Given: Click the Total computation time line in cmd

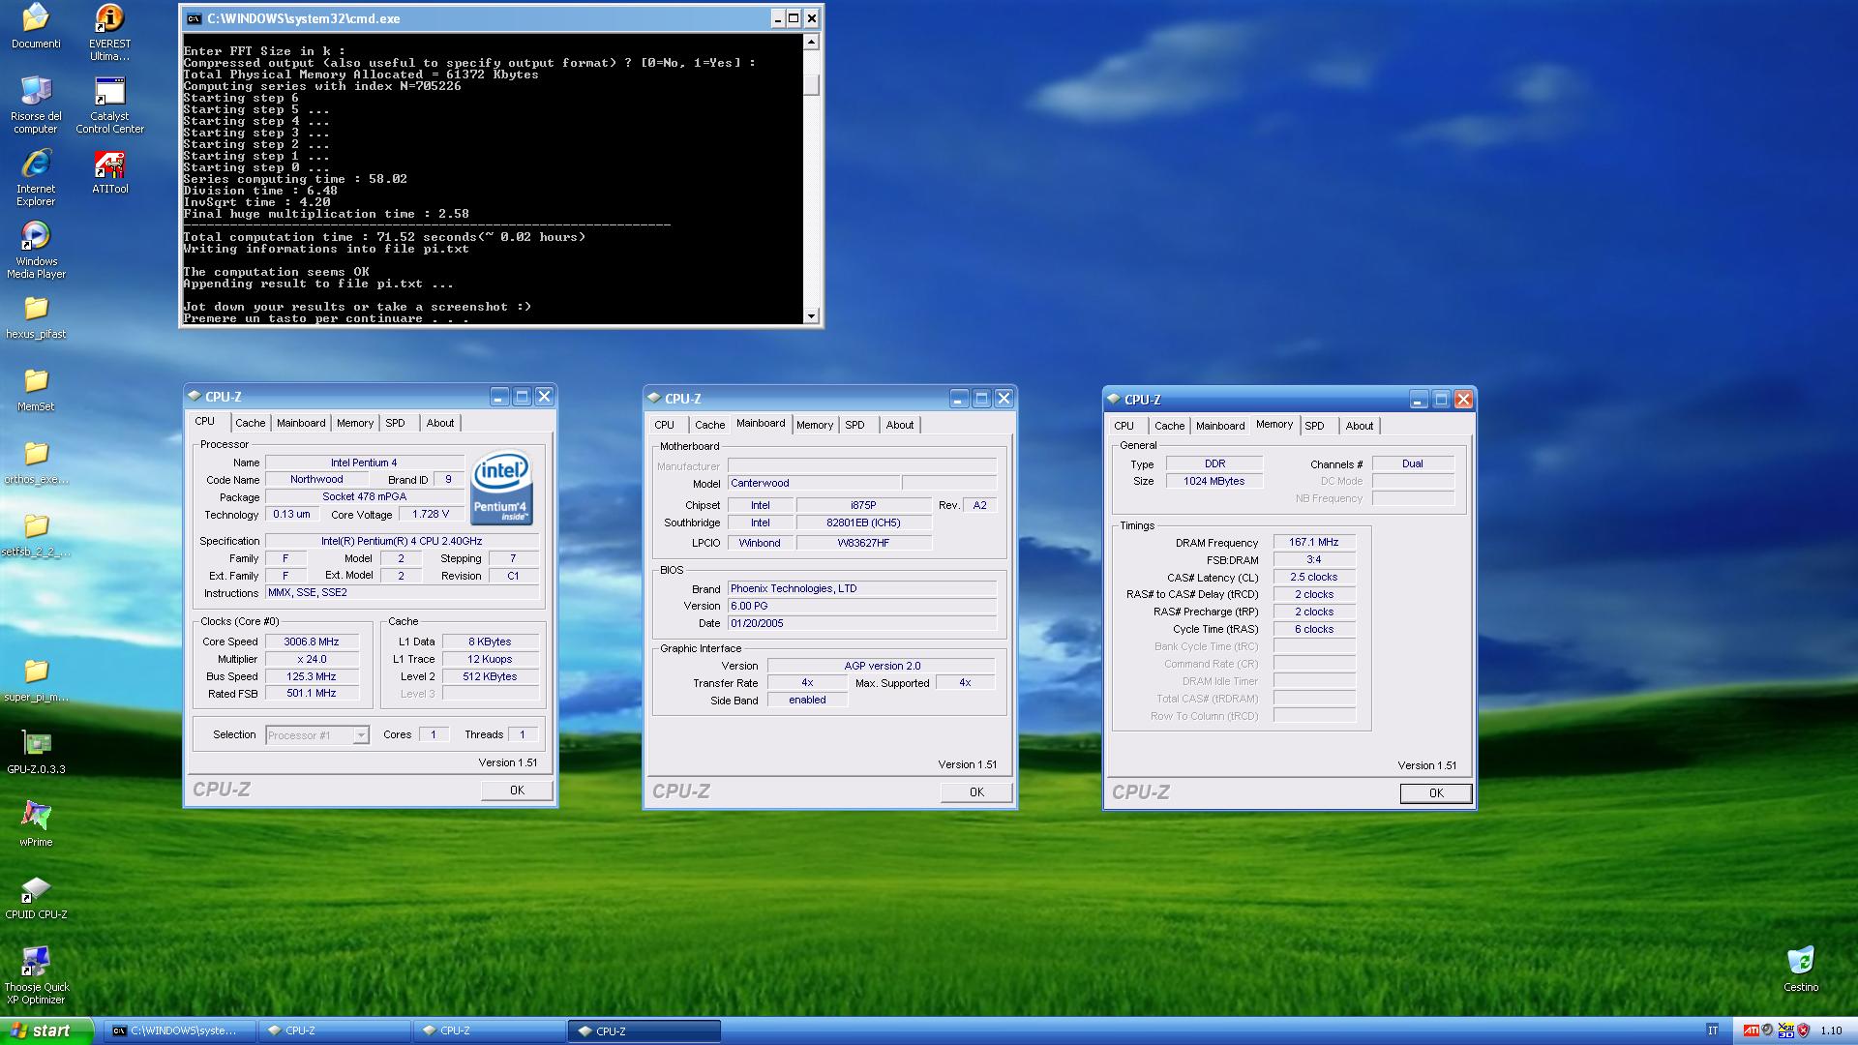Looking at the screenshot, I should [384, 237].
